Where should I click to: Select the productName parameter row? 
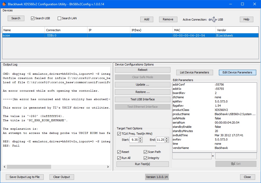tap(215, 114)
